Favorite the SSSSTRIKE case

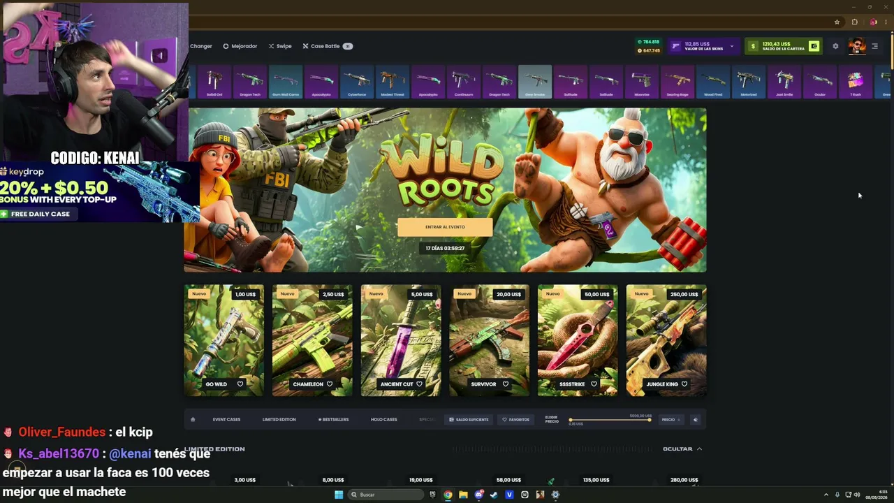coord(594,384)
